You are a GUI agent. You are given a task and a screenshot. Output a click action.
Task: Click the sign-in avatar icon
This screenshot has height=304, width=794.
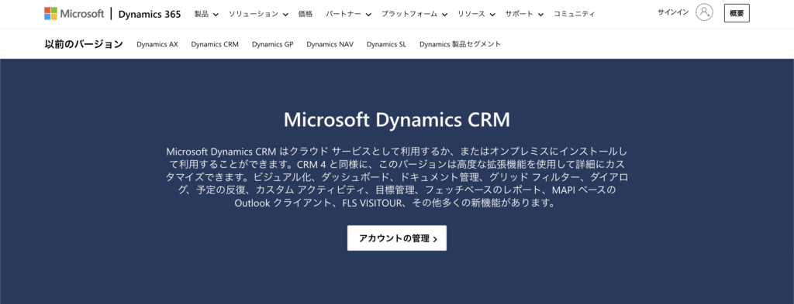coord(704,12)
